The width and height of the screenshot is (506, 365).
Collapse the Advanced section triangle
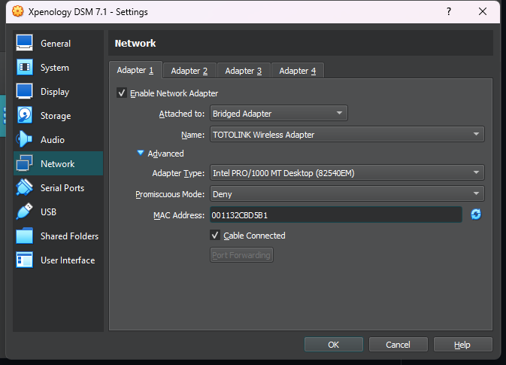(x=141, y=153)
